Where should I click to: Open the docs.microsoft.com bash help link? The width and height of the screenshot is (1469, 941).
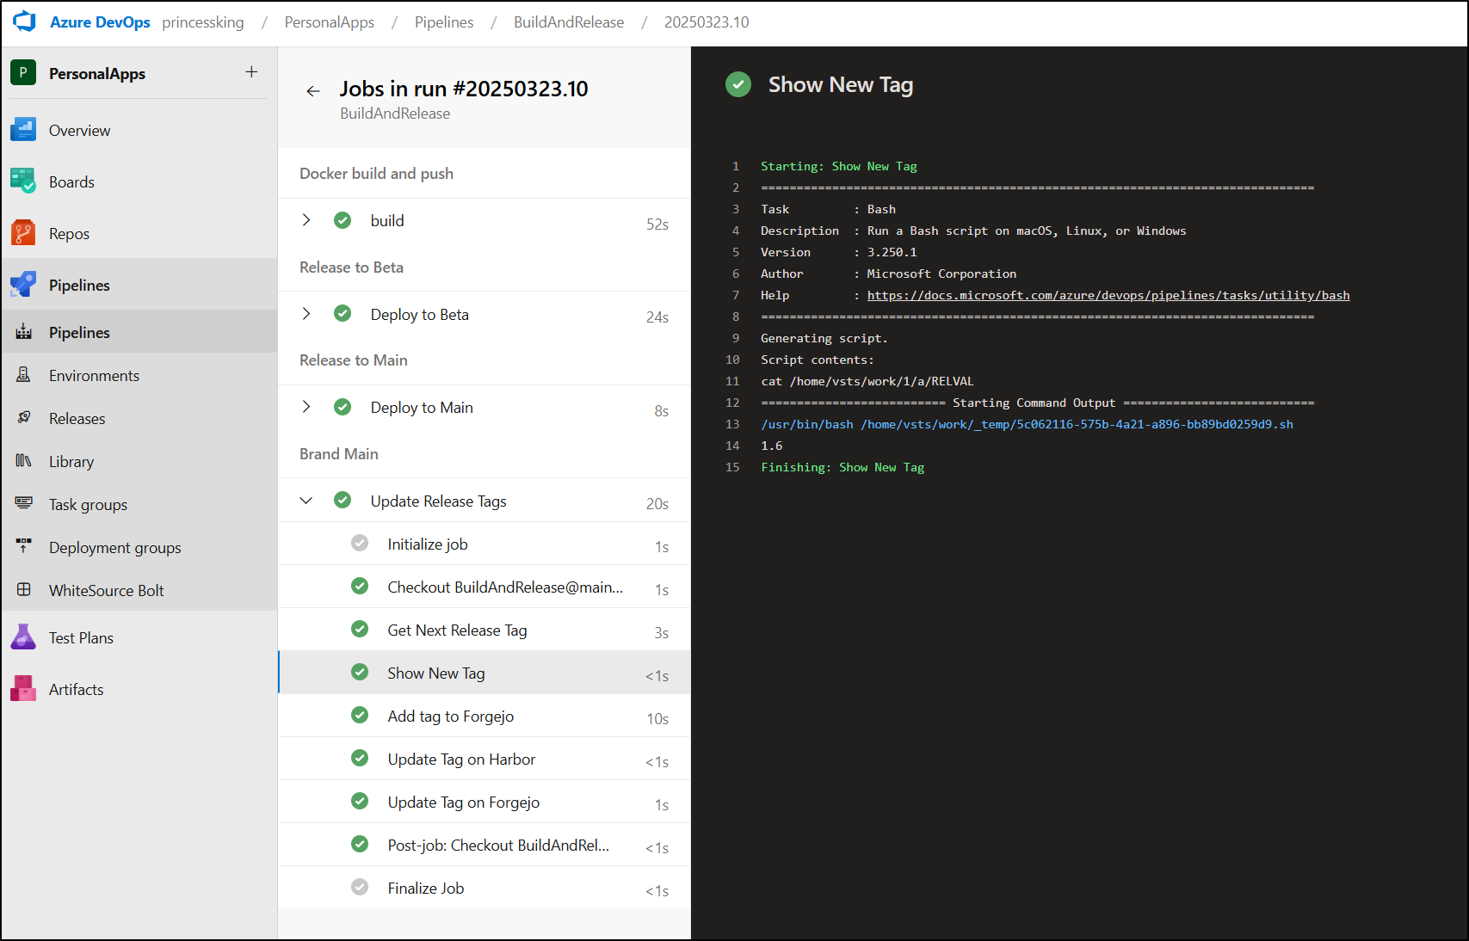(x=1108, y=295)
